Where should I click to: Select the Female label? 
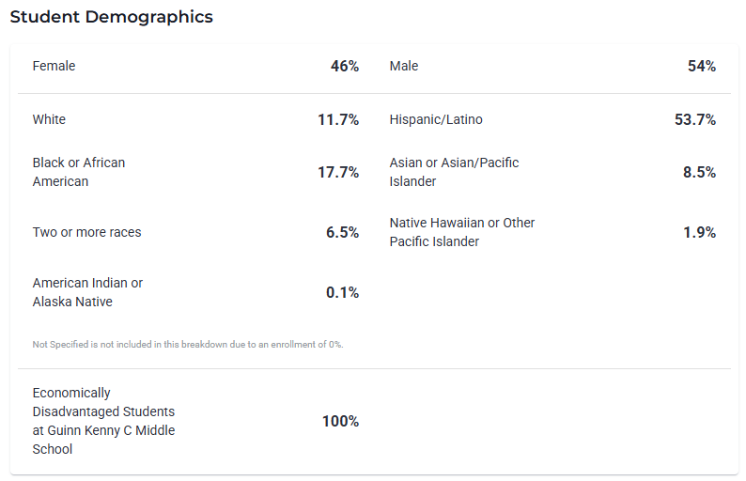pos(54,66)
